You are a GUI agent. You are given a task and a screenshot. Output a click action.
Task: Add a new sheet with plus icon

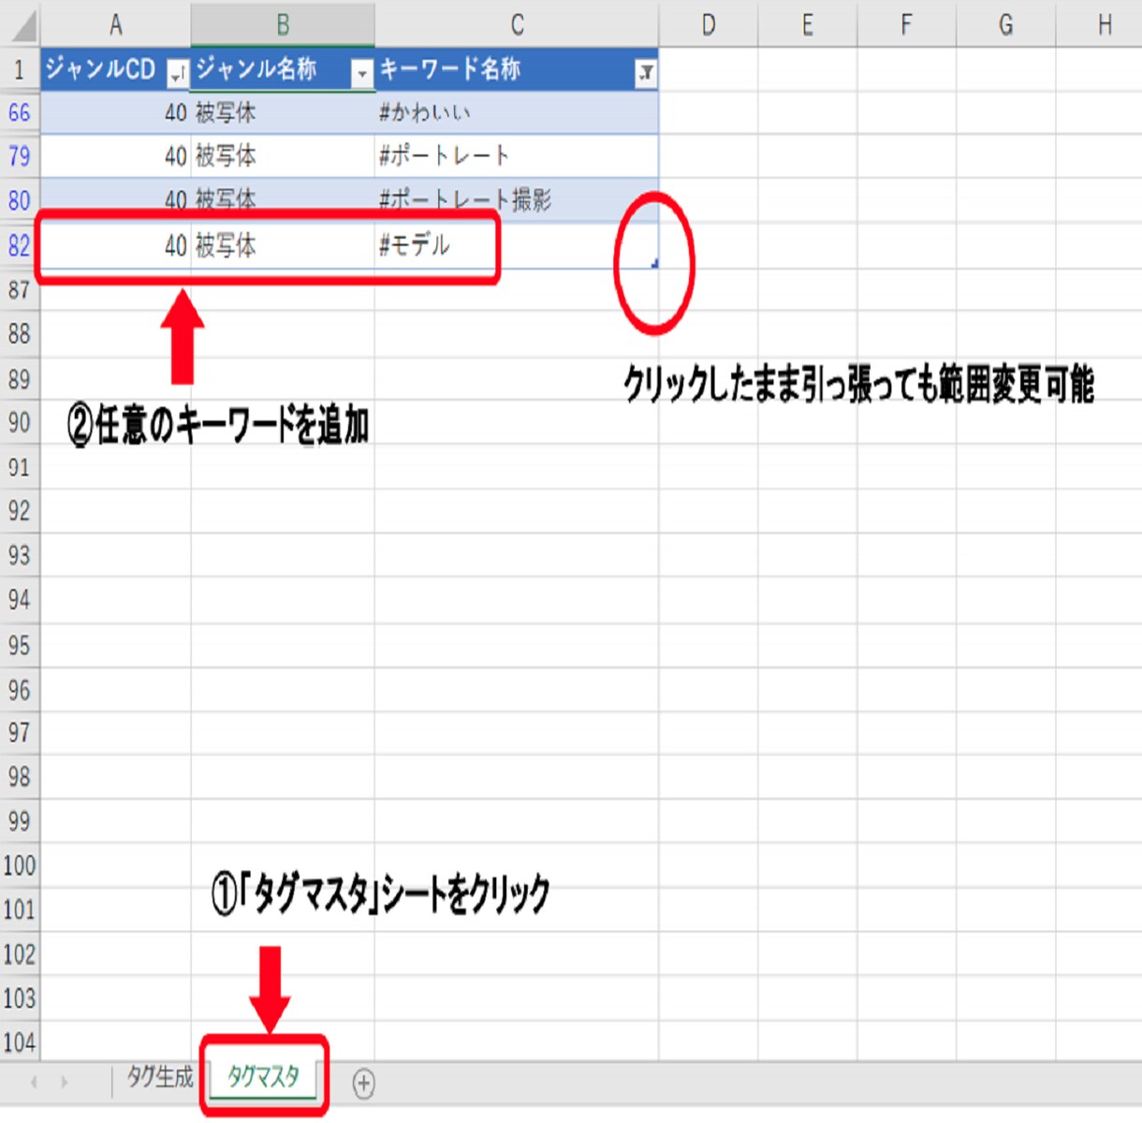pyautogui.click(x=363, y=1084)
